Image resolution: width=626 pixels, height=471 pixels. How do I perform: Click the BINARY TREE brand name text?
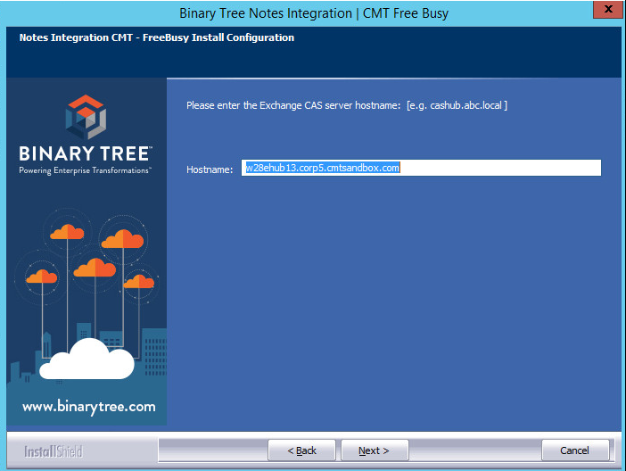click(85, 153)
